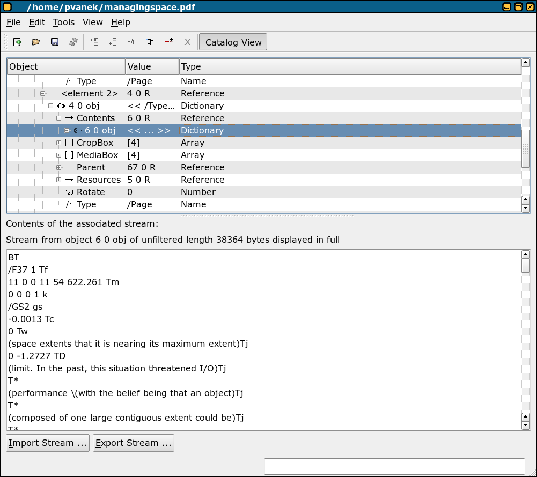Click the reference arrow icon beside Contents
The image size is (537, 477).
(69, 118)
